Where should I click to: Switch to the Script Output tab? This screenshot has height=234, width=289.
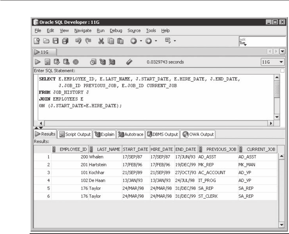tap(75, 134)
